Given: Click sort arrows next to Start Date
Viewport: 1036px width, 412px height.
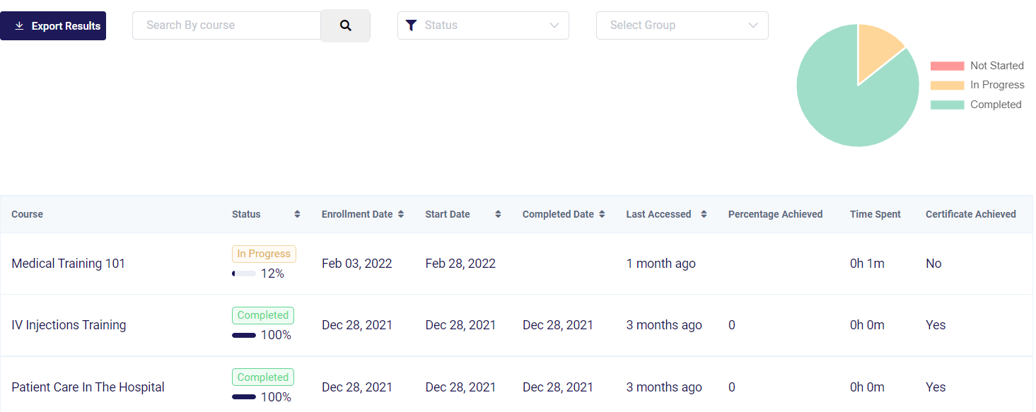Looking at the screenshot, I should pos(498,214).
